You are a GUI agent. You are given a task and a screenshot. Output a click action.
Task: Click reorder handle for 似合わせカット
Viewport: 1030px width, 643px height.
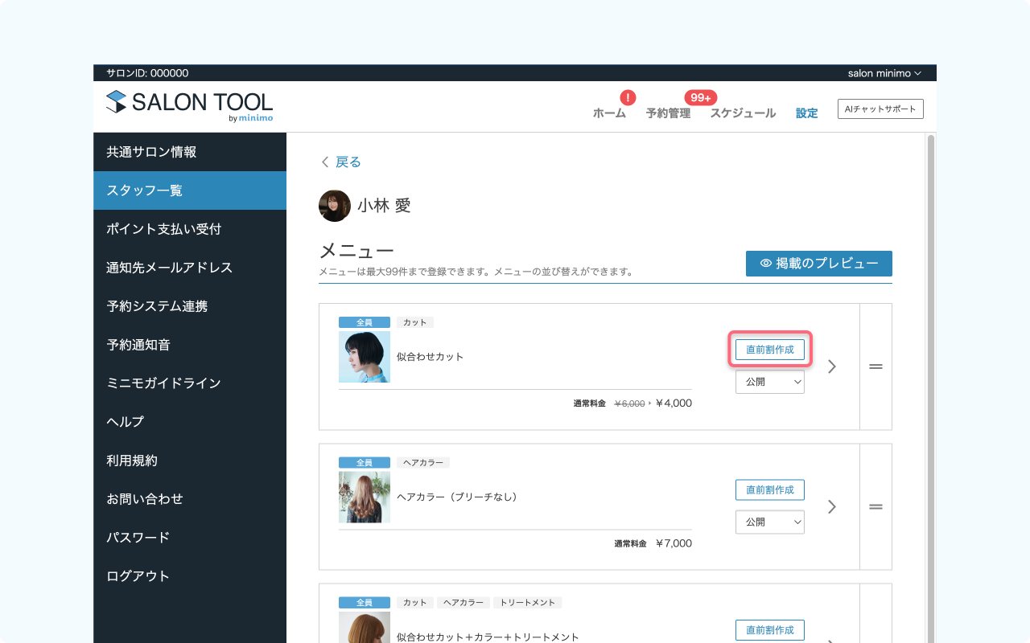[875, 367]
